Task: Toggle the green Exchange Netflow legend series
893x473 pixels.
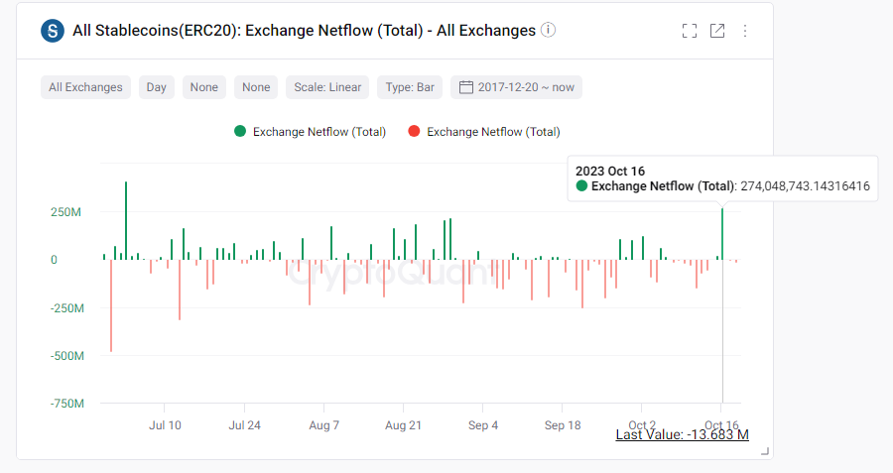Action: coord(311,132)
